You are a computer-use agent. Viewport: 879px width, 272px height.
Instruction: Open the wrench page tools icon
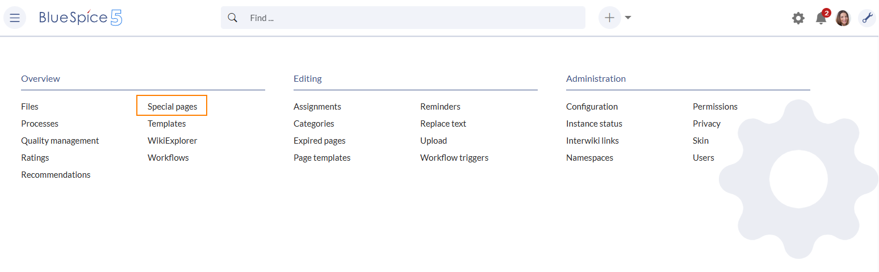(867, 18)
